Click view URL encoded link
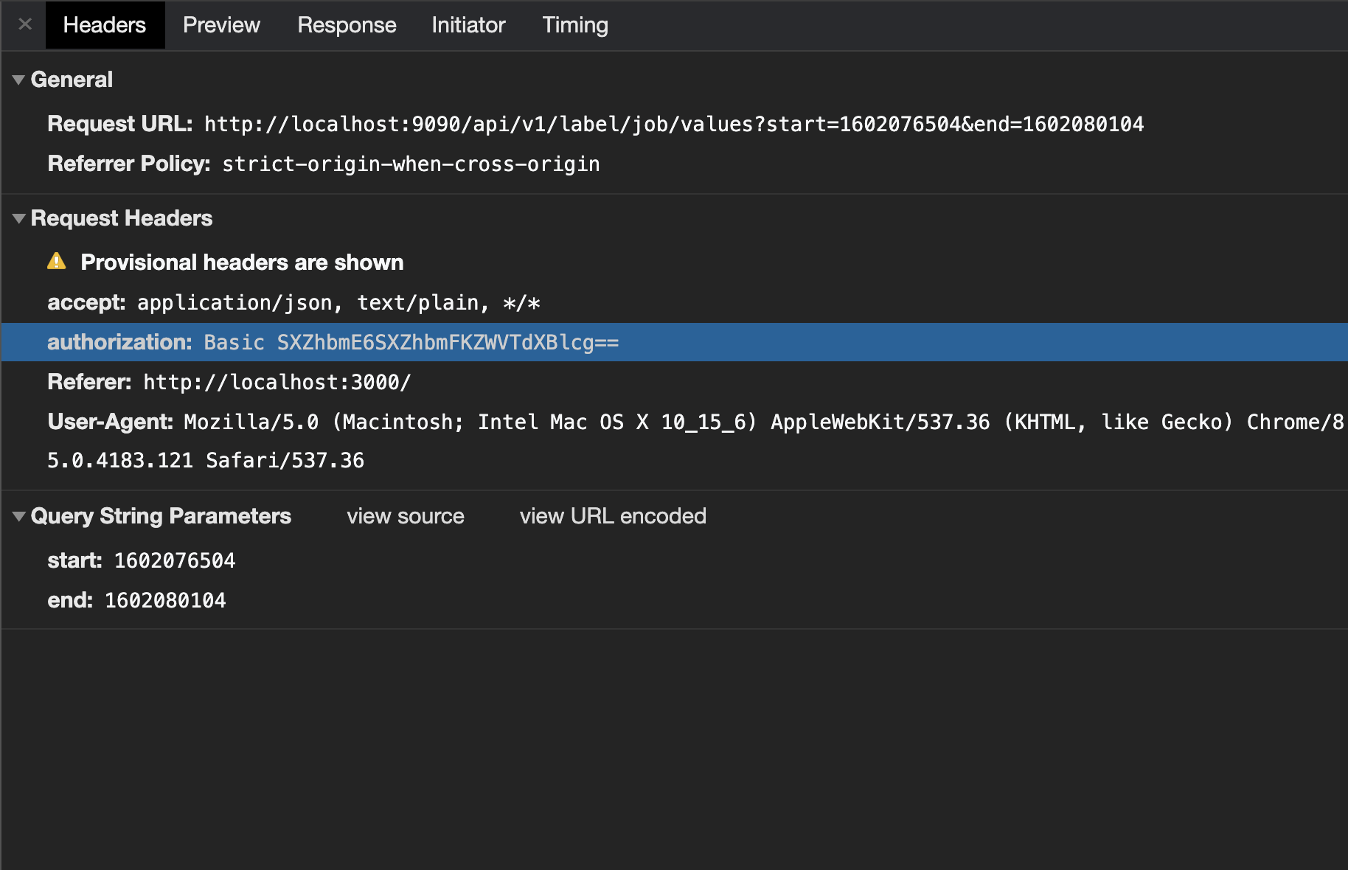Viewport: 1348px width, 870px height. pos(613,516)
